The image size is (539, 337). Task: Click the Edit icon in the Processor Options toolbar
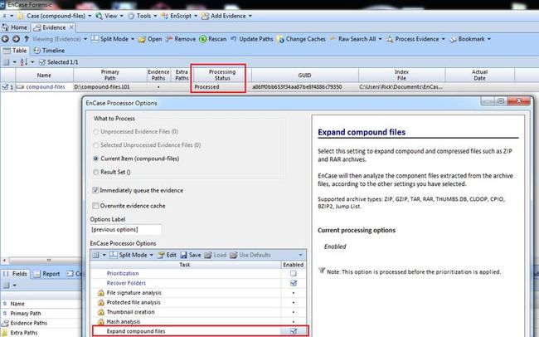(161, 255)
